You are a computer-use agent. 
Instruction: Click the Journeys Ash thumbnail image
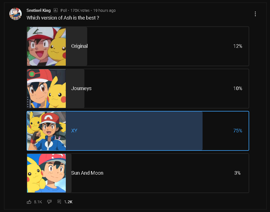pos(46,88)
